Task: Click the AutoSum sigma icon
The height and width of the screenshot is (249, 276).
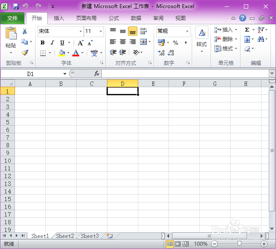Action: coord(247,30)
